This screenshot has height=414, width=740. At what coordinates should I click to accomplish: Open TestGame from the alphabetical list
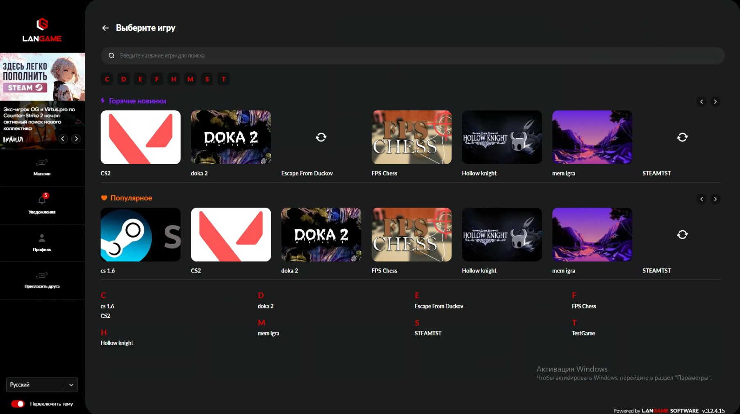click(583, 334)
